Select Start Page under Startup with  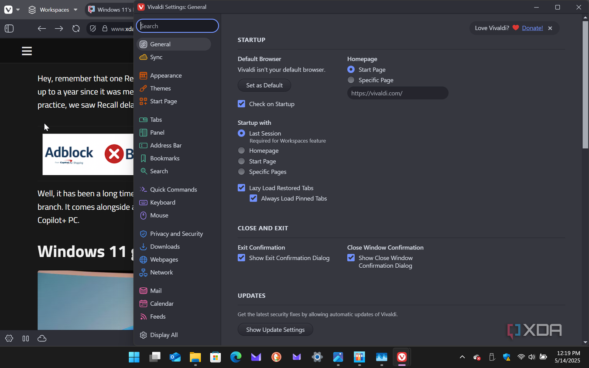[x=241, y=161]
